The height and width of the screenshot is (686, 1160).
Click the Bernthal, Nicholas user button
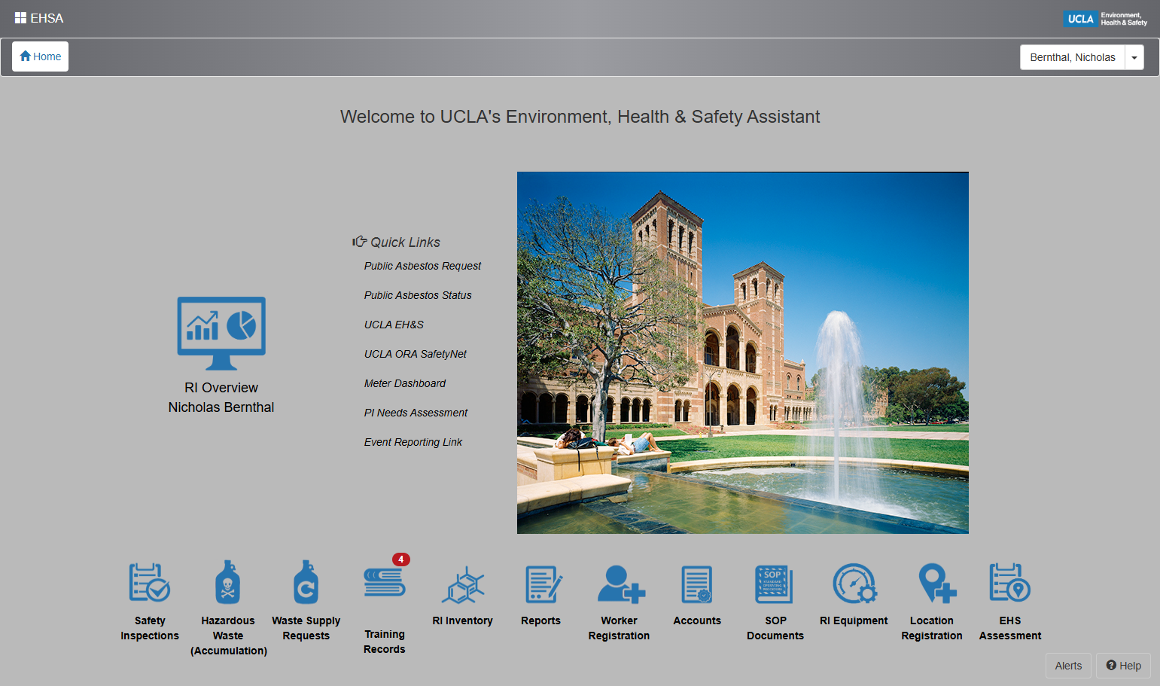pos(1073,57)
